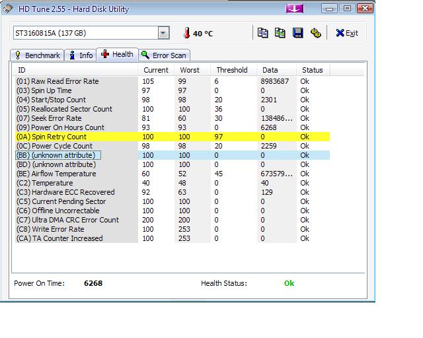This screenshot has height=338, width=423.
Task: Click the Current column header
Action: (156, 70)
